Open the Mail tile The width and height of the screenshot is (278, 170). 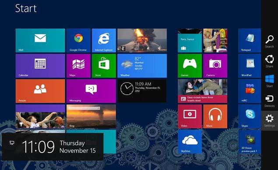(40, 41)
